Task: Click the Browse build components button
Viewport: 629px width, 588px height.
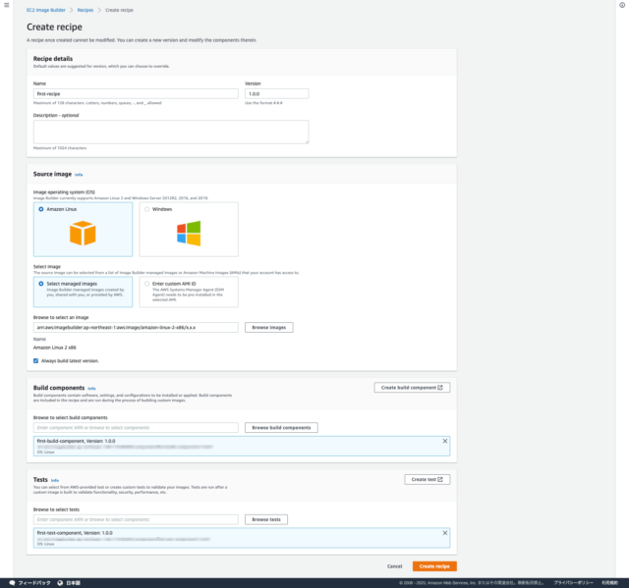Action: [281, 428]
